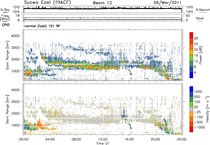Viewport: 210px width, 145px height.
Task: Click the '08:00' time axis tick label
Action: (x=76, y=140)
